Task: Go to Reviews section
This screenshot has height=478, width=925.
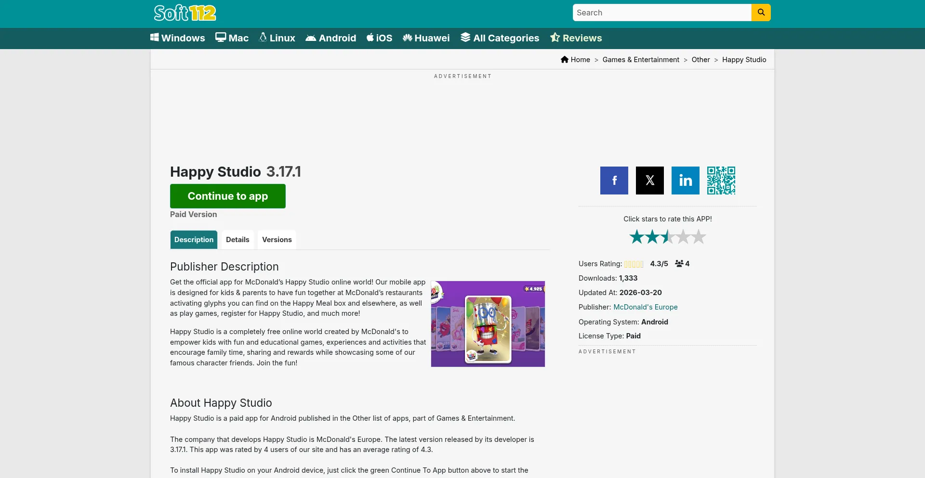Action: click(x=576, y=38)
